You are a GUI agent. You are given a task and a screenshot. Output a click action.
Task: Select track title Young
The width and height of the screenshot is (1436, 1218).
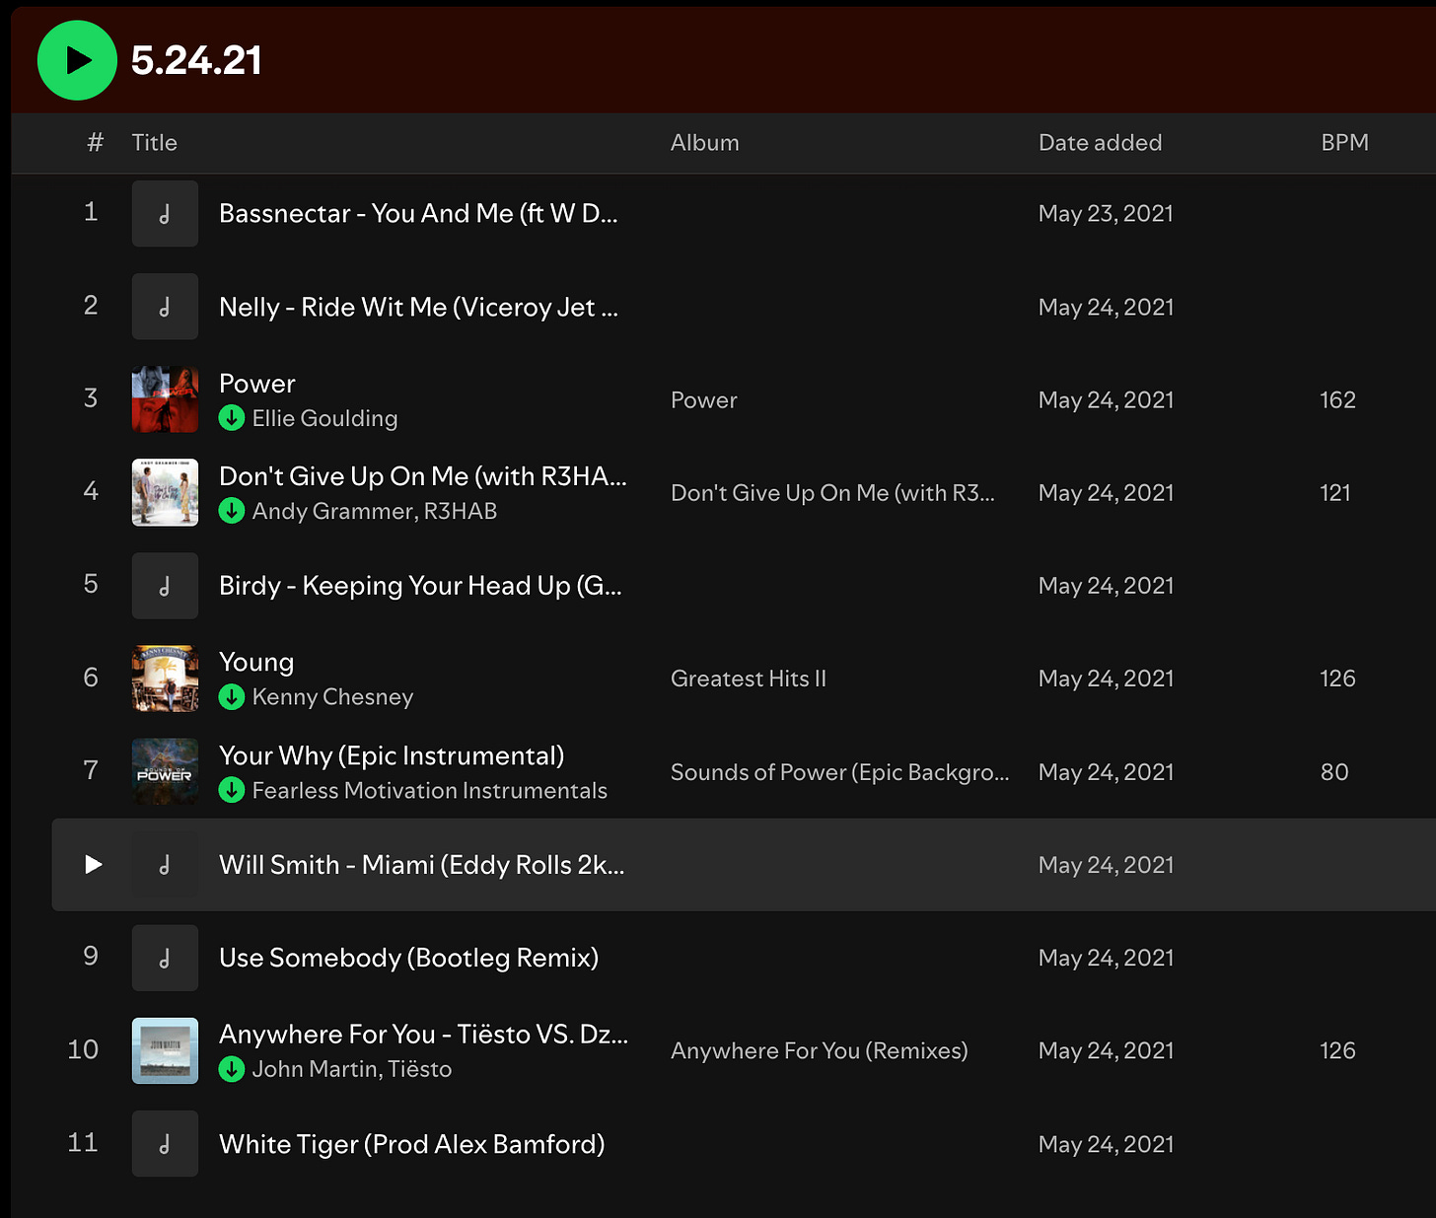[x=256, y=663]
